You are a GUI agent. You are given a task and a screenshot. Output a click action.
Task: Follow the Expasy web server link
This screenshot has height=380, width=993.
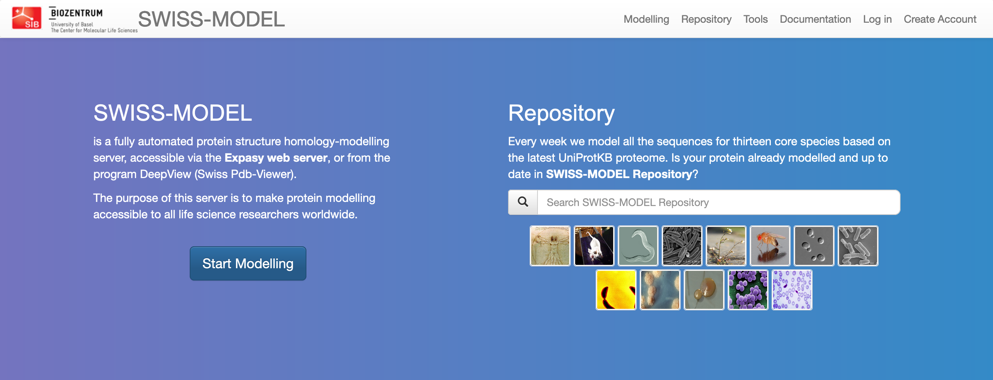[x=276, y=158]
